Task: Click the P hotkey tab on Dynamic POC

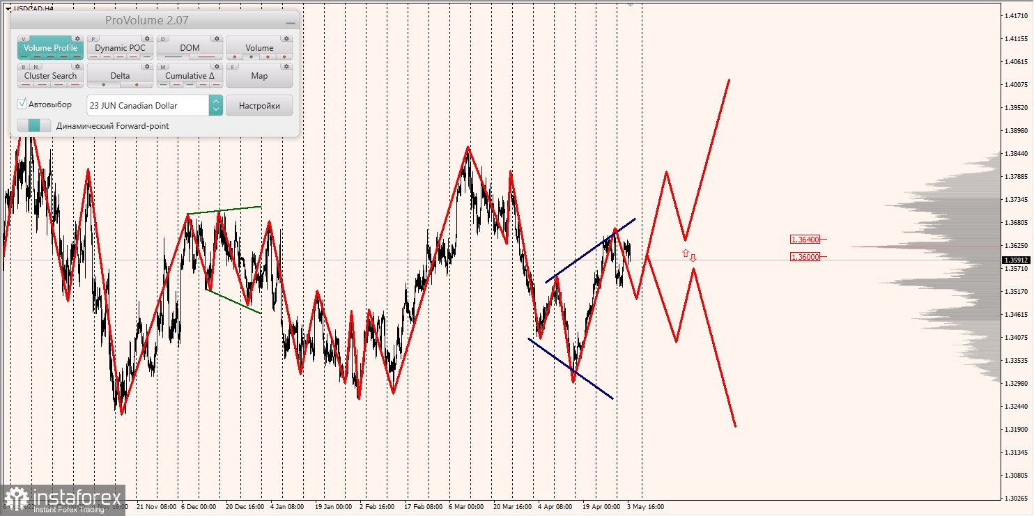Action: point(93,39)
